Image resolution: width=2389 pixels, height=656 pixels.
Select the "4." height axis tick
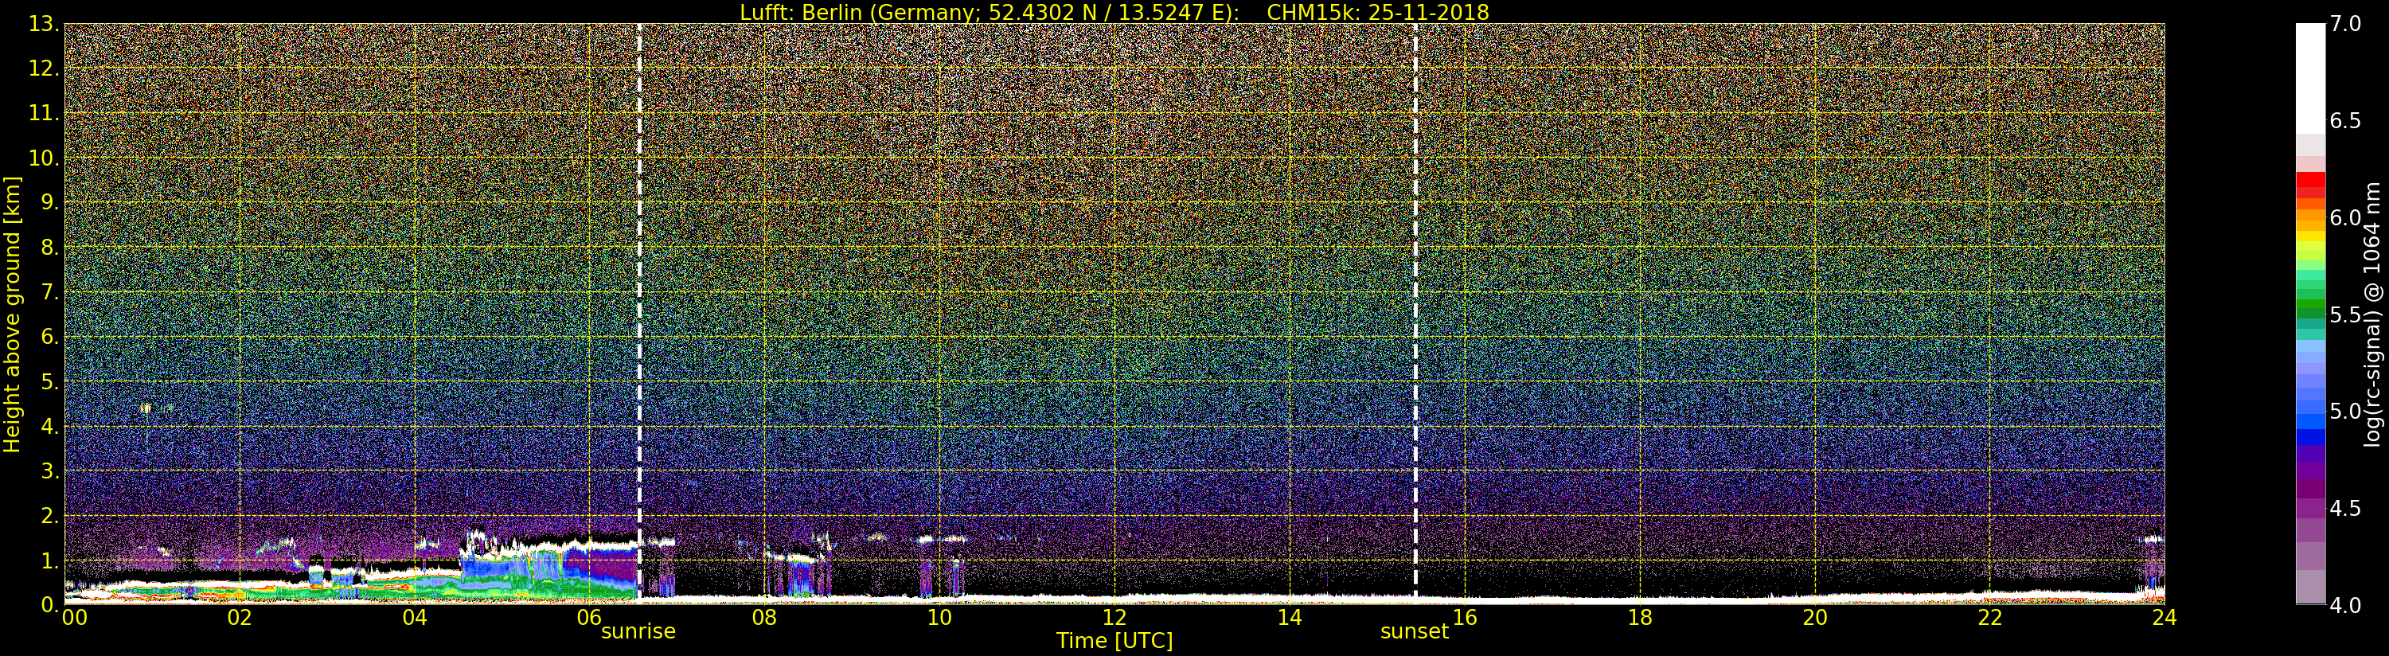tap(49, 426)
